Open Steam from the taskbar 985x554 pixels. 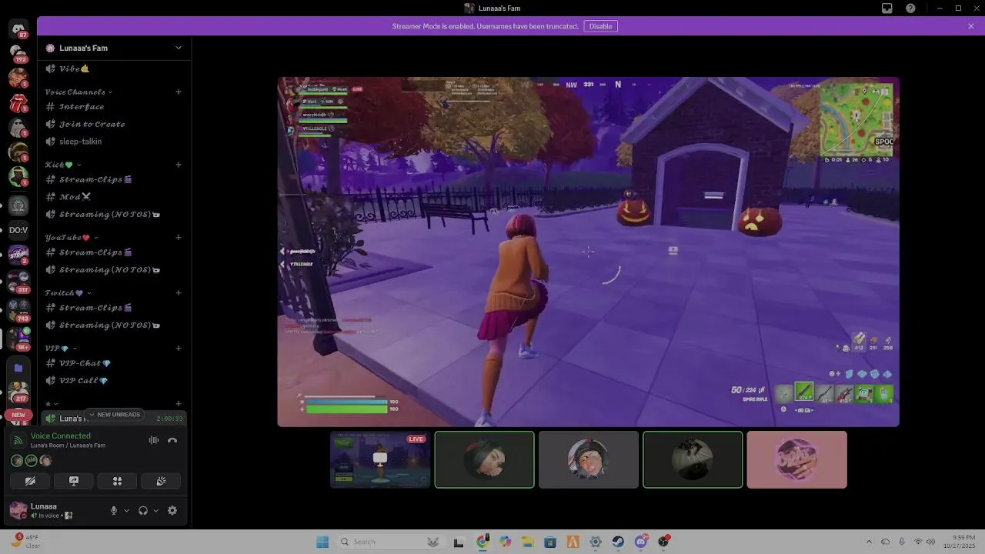coord(618,542)
